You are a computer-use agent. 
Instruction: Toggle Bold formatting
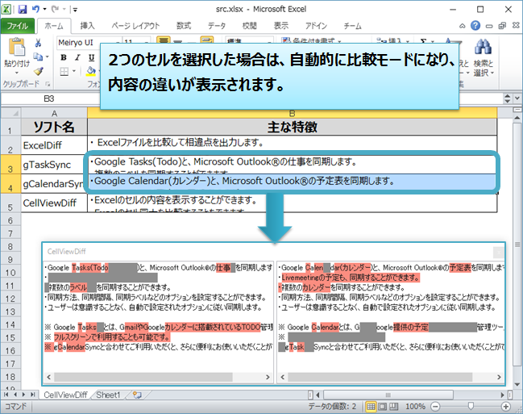[64, 57]
